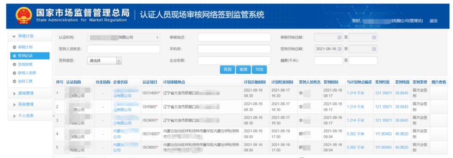The width and height of the screenshot is (453, 158).
Task: Open the 签到类型 请选择 dropdown
Action: pyautogui.click(x=105, y=61)
